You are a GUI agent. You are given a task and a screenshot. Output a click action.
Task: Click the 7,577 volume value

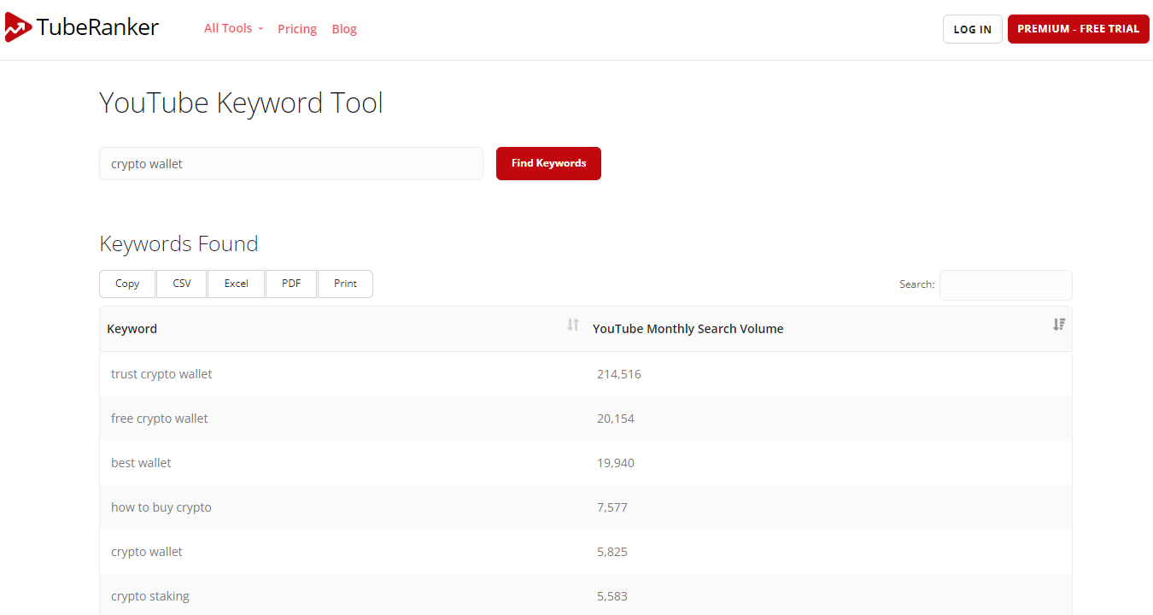612,507
